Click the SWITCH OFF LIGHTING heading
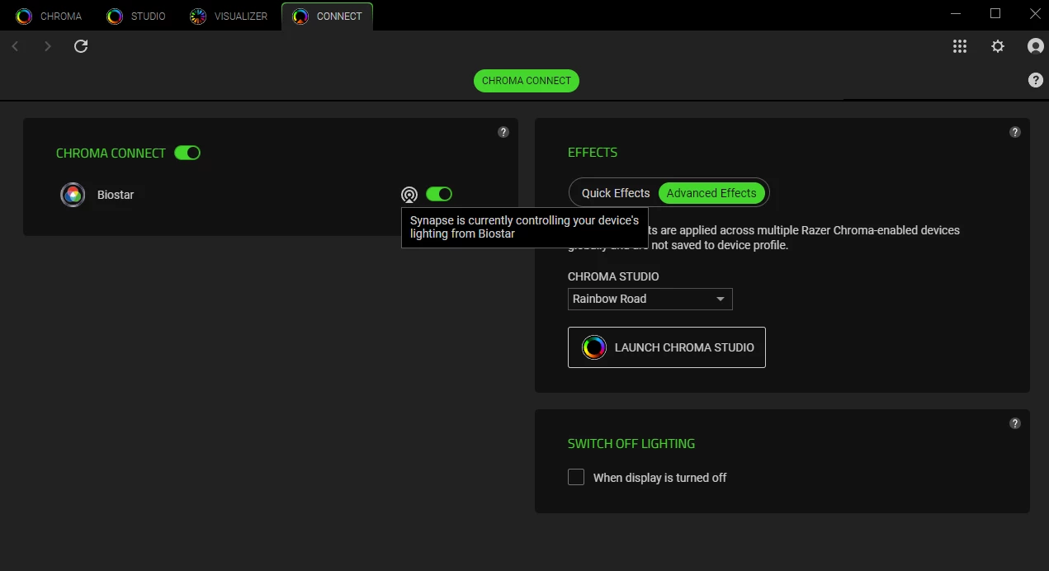Image resolution: width=1049 pixels, height=571 pixels. [631, 444]
